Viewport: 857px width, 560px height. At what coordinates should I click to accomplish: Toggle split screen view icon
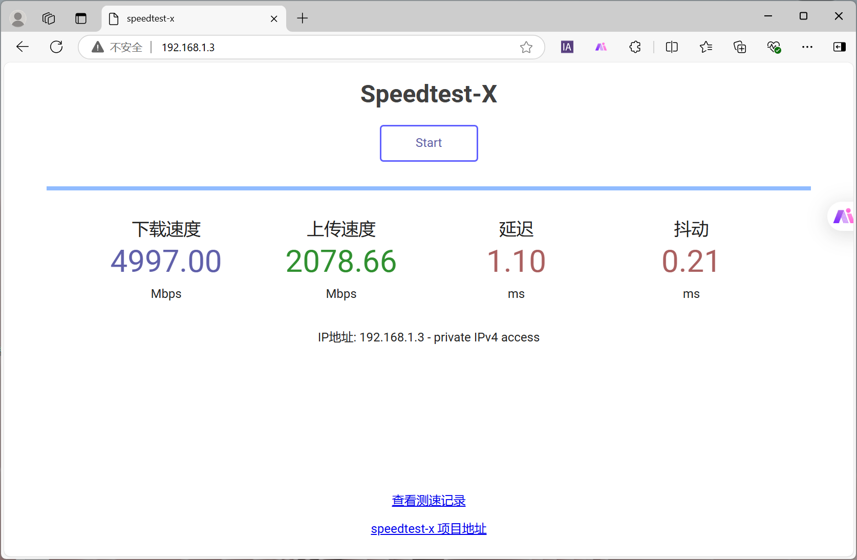tap(672, 47)
